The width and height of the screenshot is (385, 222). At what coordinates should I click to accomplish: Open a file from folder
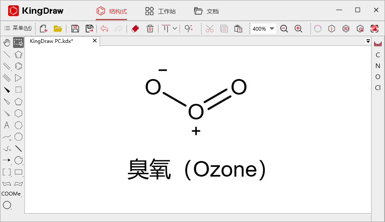click(x=58, y=29)
